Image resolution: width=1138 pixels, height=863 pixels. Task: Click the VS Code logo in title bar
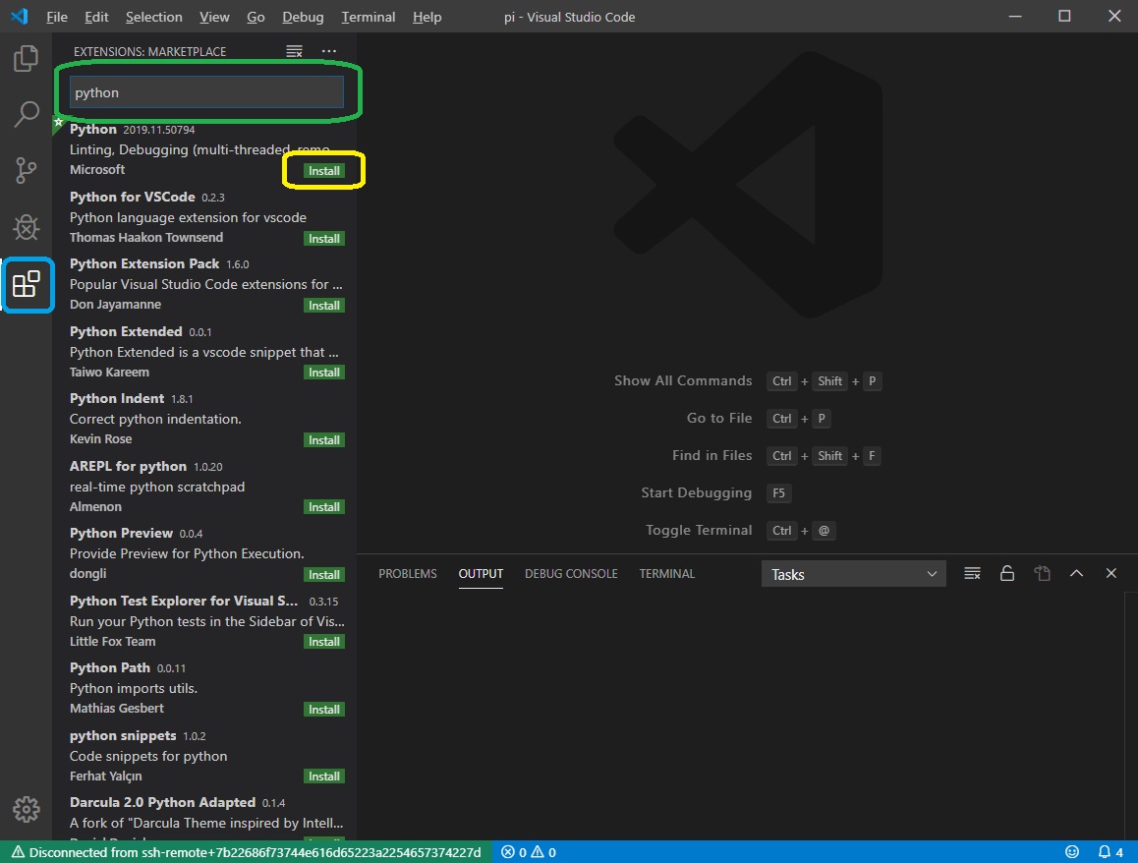point(20,16)
